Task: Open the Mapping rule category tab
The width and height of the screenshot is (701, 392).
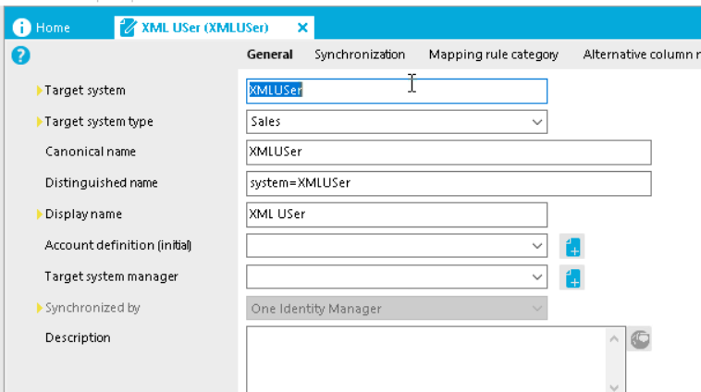Action: [494, 55]
